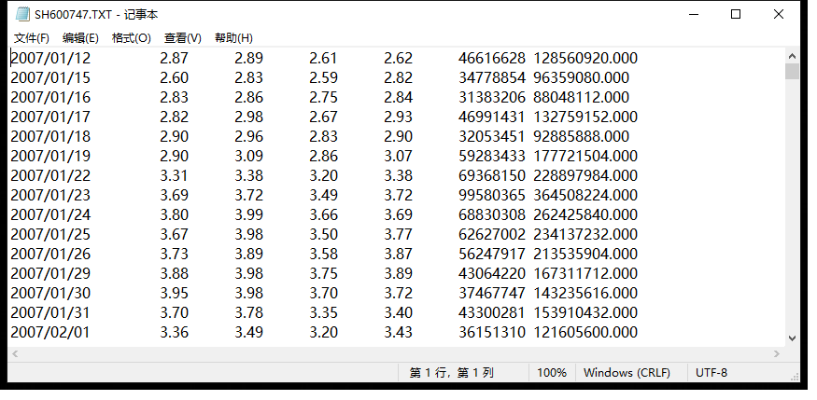Open the 编辑(E) menu
The height and width of the screenshot is (400, 817).
pos(80,38)
